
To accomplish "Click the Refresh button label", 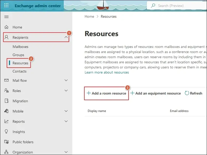I will 196,93.
